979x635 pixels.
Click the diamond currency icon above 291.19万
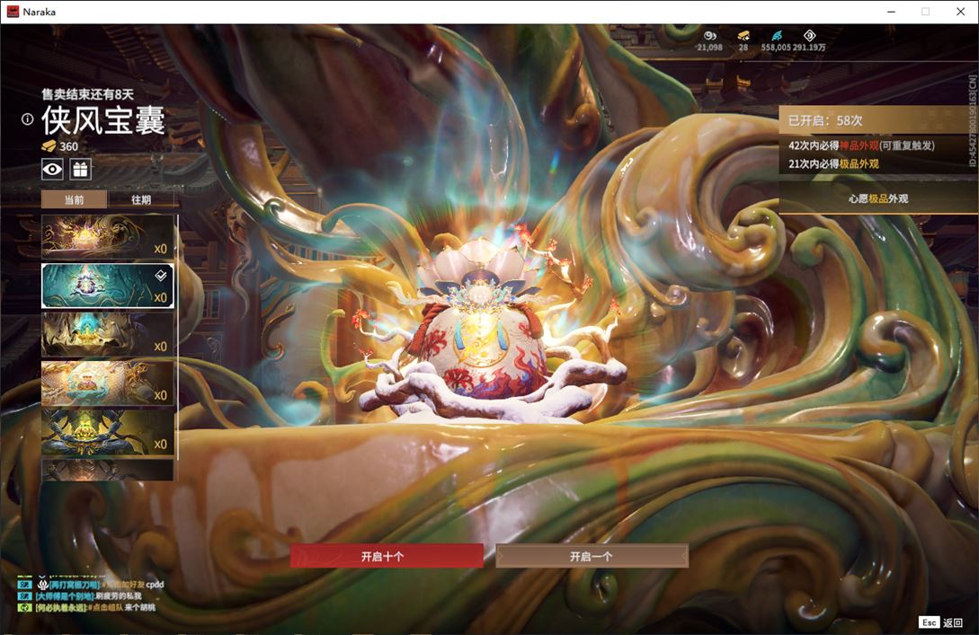809,36
